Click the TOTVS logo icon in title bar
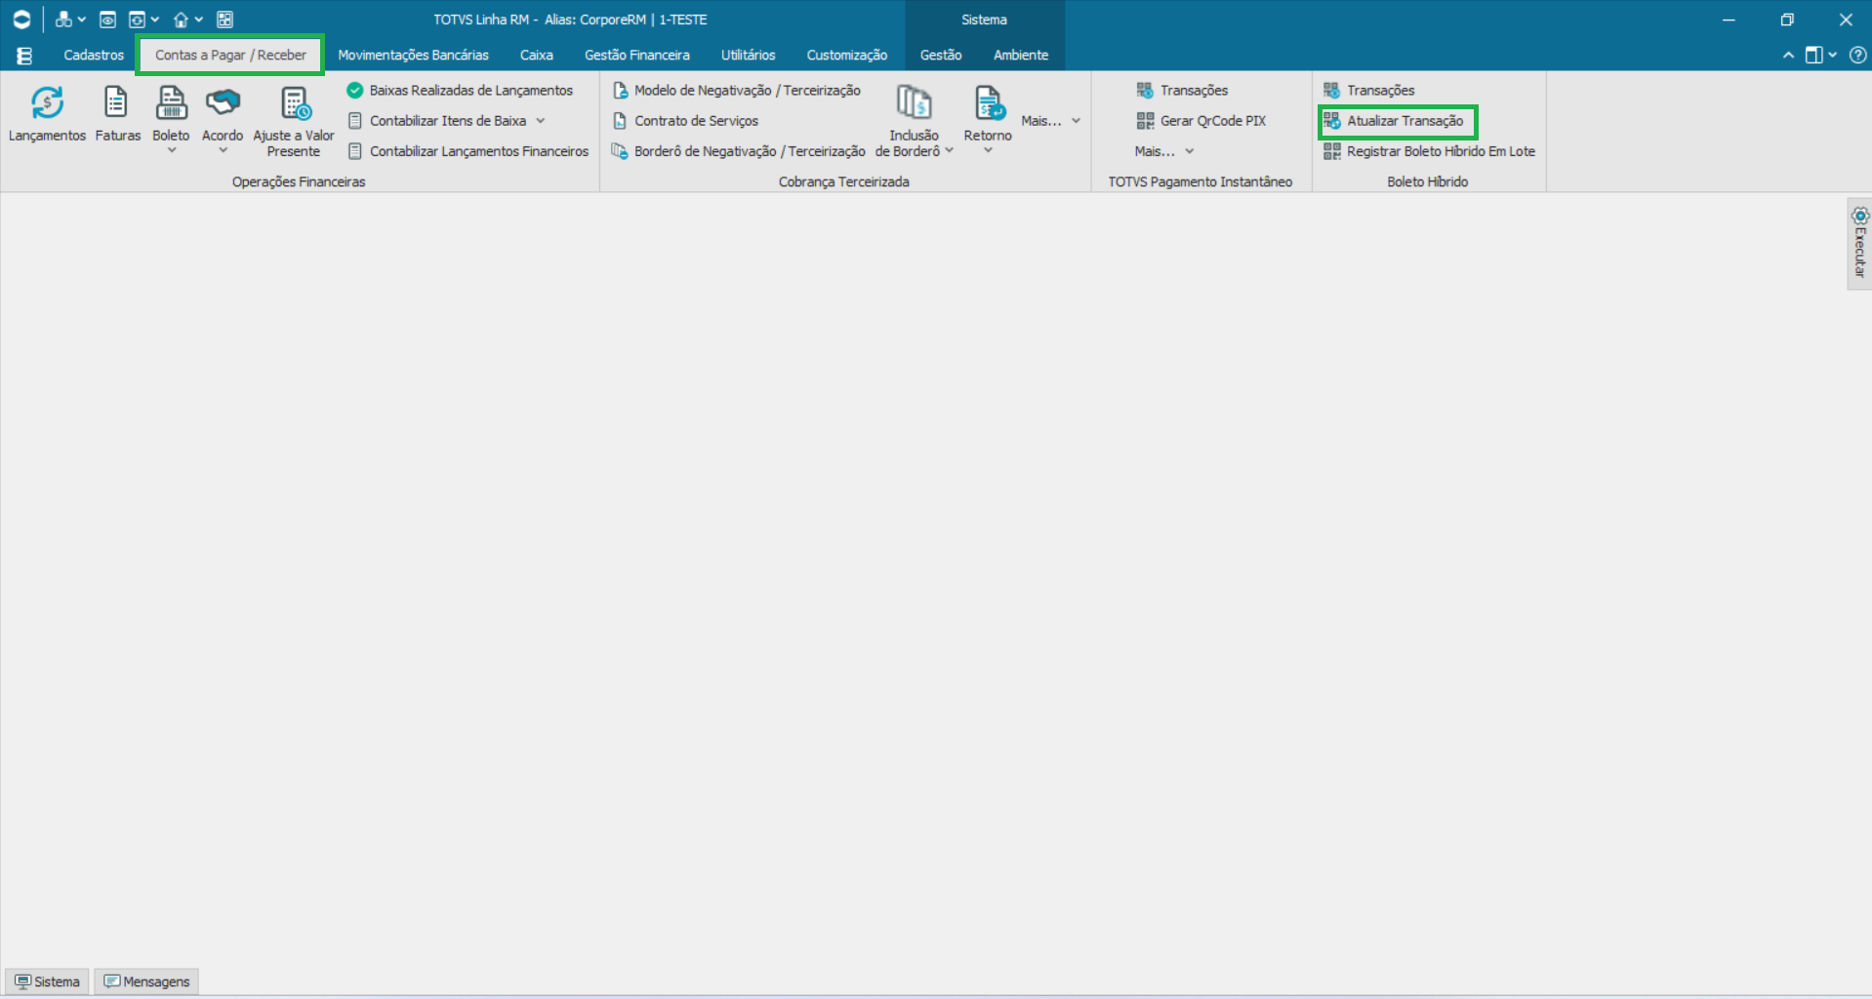 click(21, 20)
